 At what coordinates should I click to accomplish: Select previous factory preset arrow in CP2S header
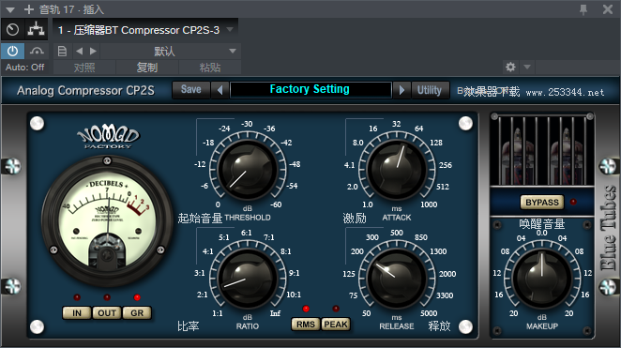coord(220,90)
